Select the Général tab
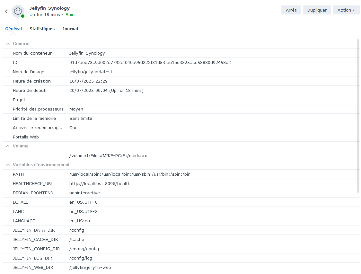 point(13,29)
